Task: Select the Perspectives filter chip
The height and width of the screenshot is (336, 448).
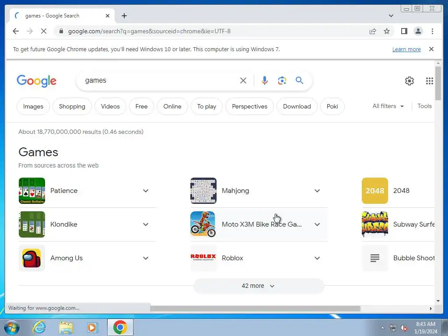Action: point(249,106)
